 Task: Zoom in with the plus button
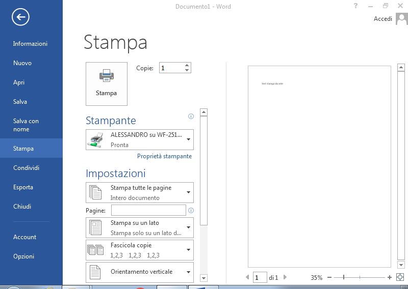click(390, 277)
